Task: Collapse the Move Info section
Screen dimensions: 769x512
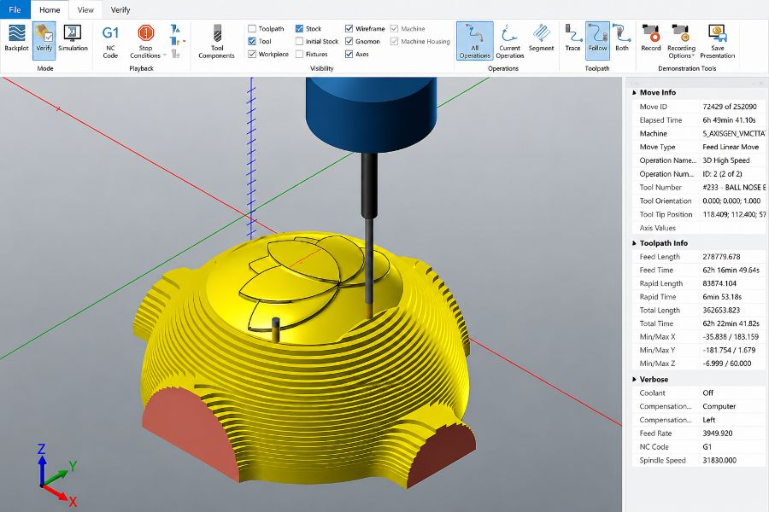Action: pyautogui.click(x=634, y=93)
